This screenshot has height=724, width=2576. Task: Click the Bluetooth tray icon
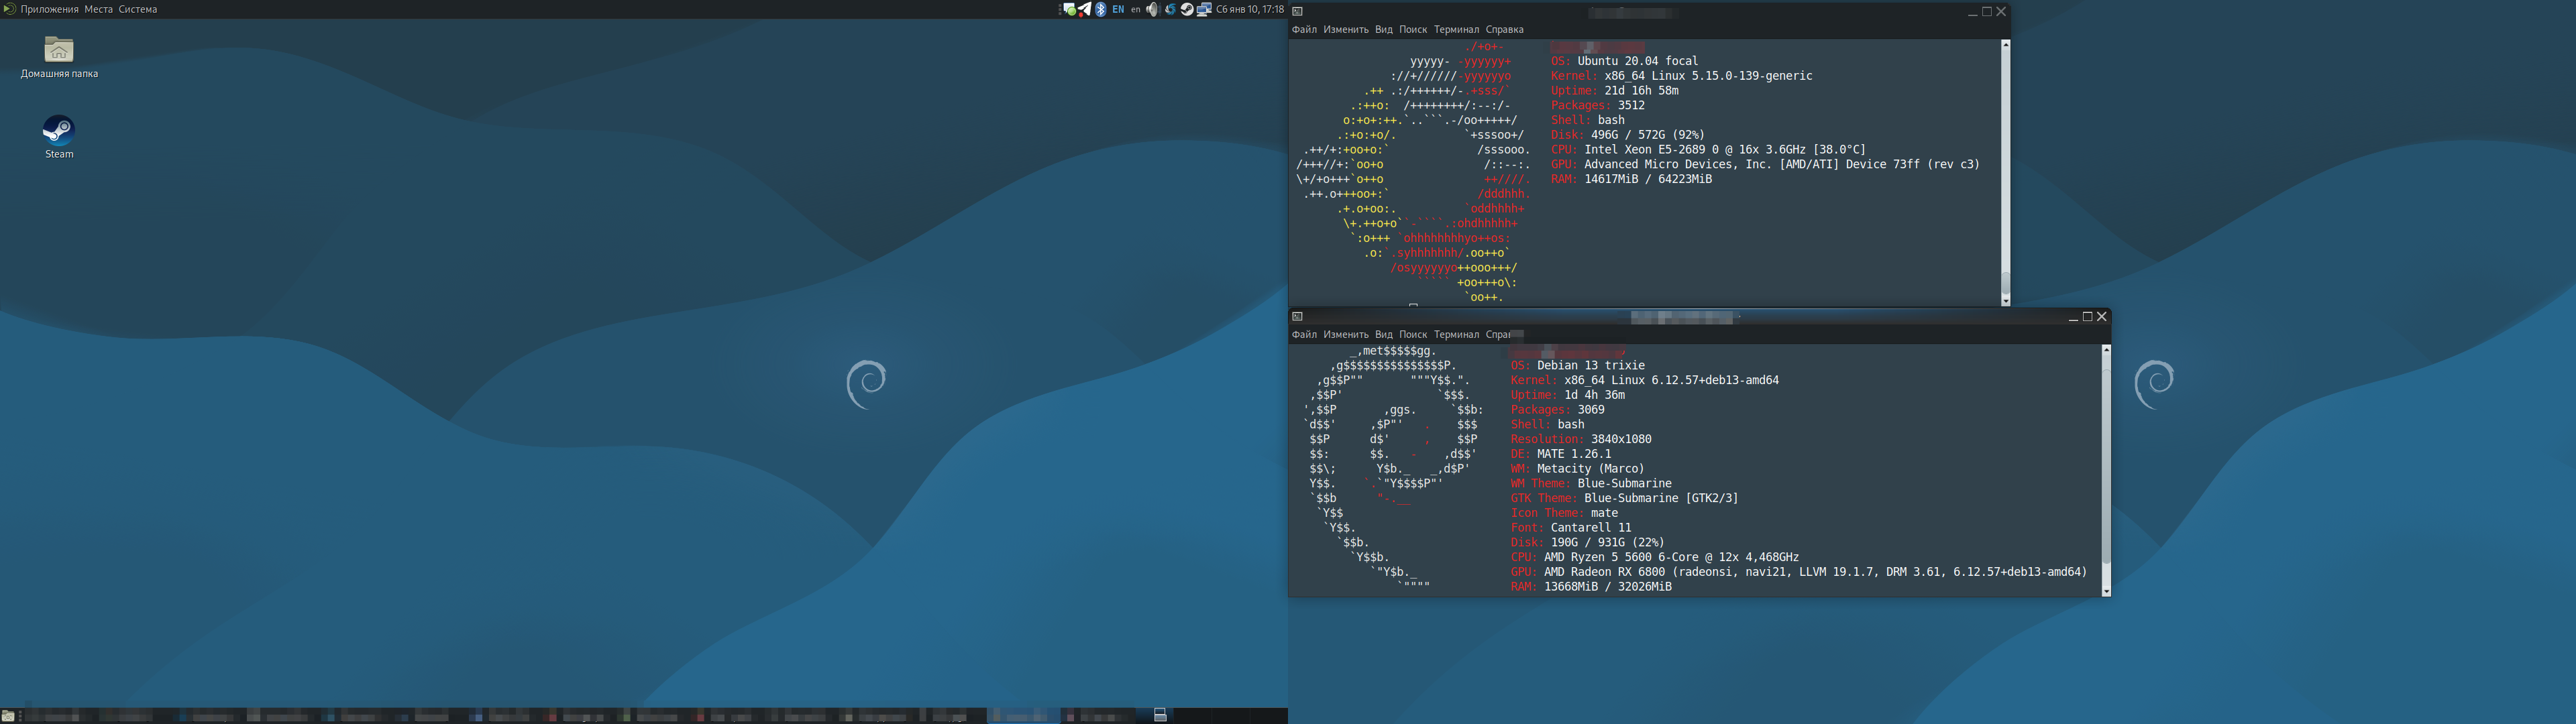1101,9
